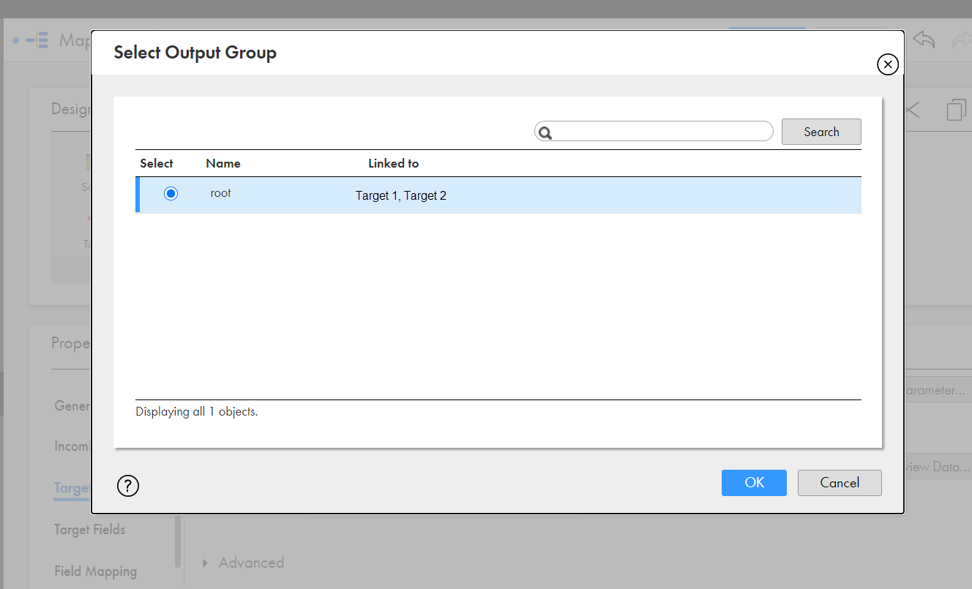The height and width of the screenshot is (589, 972).
Task: Expand the Advanced section in background
Action: point(244,563)
